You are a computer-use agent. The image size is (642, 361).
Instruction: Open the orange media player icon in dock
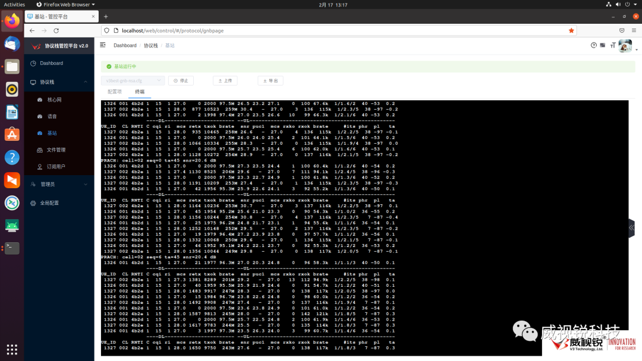(12, 180)
